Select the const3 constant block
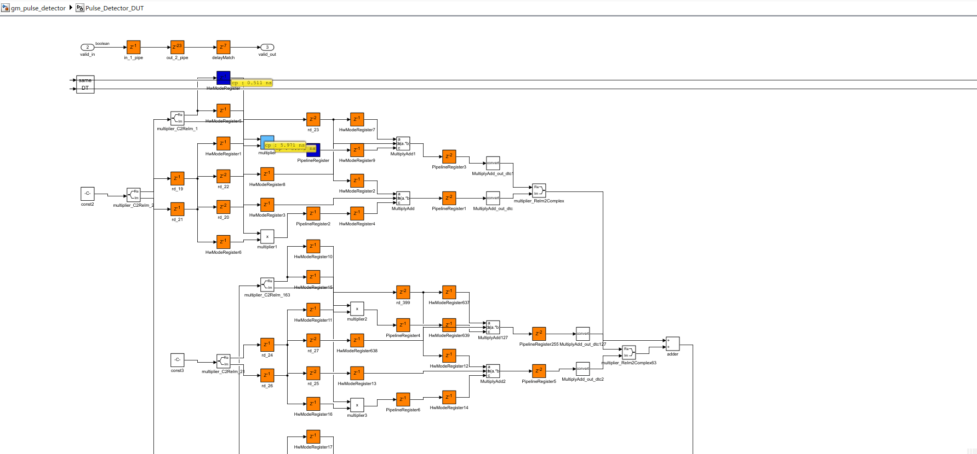The height and width of the screenshot is (454, 977). click(178, 360)
